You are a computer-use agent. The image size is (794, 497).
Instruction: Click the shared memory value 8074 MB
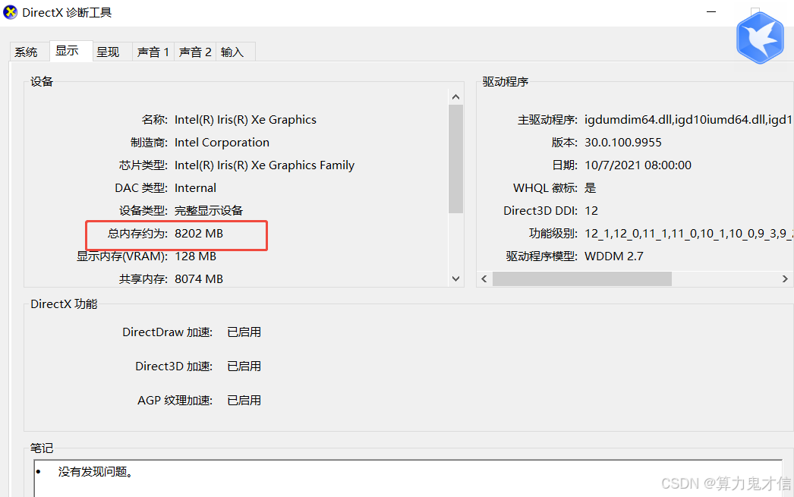(199, 279)
